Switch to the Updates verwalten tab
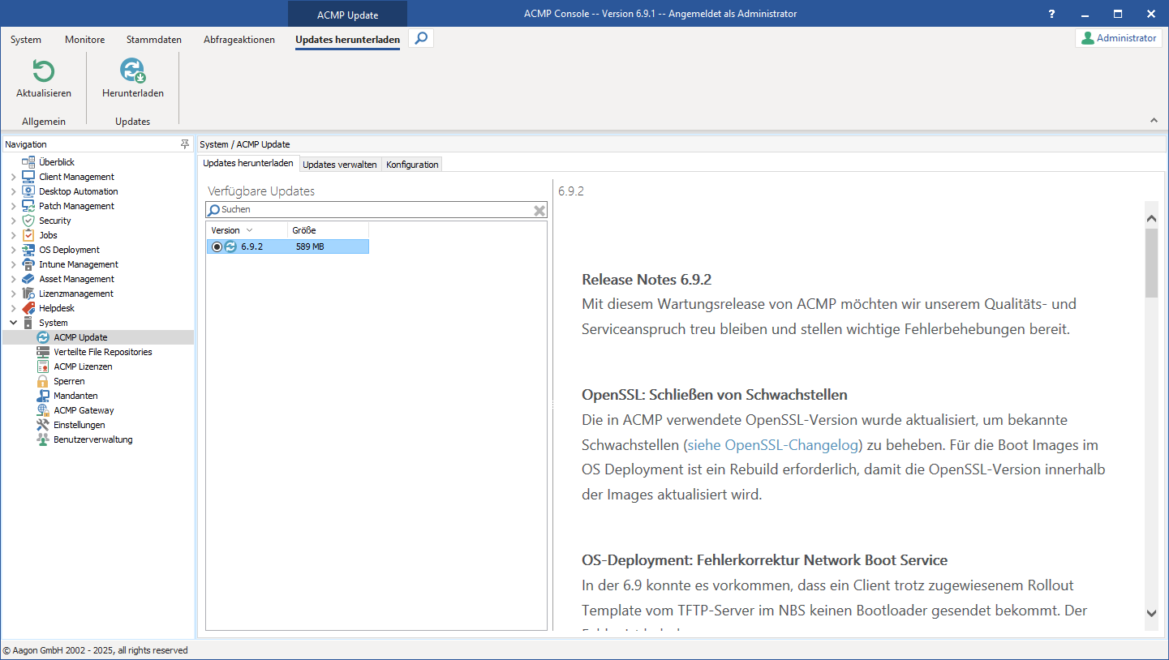 [x=340, y=164]
